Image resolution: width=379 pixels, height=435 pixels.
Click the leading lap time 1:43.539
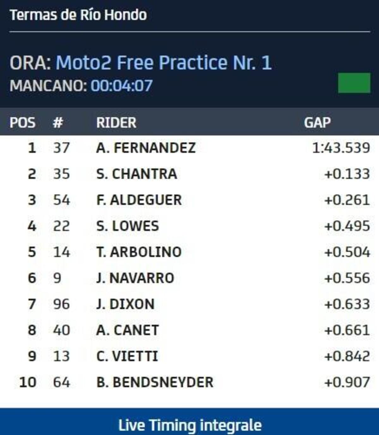pos(341,148)
